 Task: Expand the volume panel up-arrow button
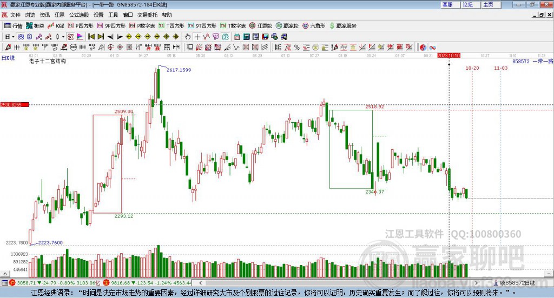[x=4, y=274]
